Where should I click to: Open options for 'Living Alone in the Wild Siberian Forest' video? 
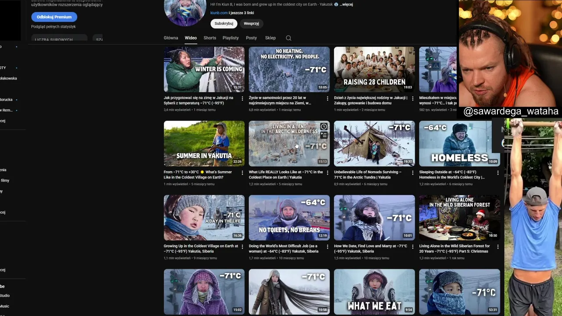click(x=498, y=247)
